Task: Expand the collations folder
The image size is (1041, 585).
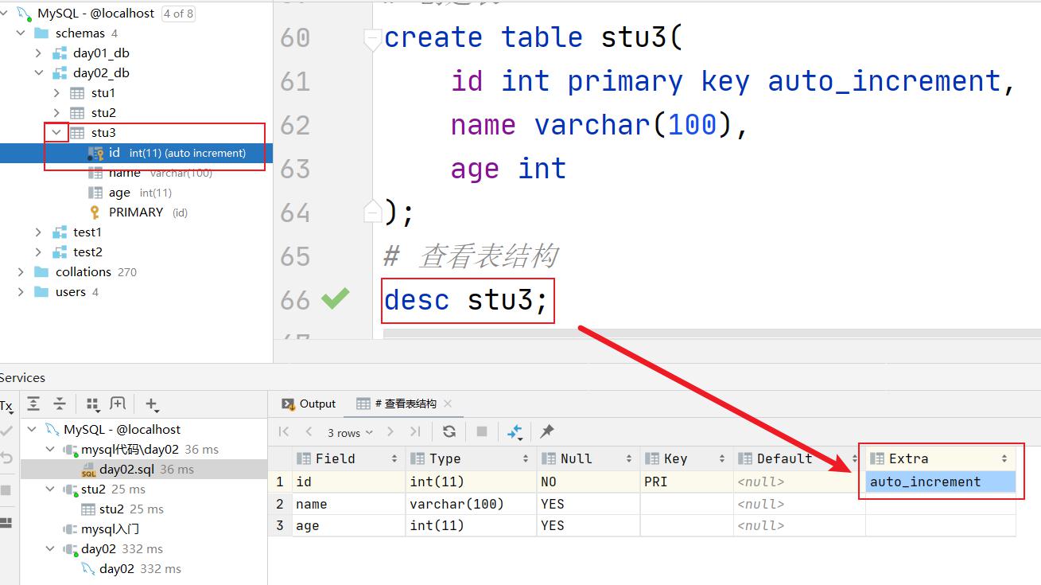Action: coord(21,272)
